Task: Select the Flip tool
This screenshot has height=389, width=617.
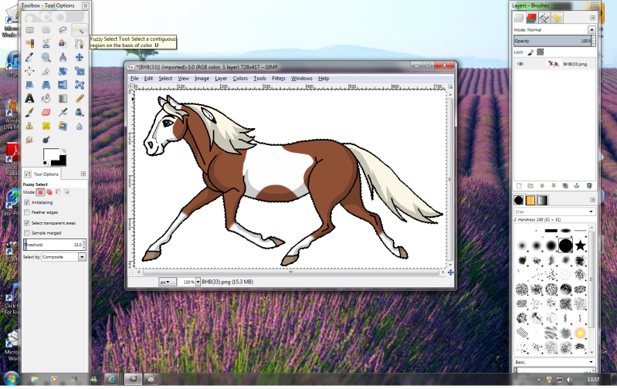Action: point(63,85)
